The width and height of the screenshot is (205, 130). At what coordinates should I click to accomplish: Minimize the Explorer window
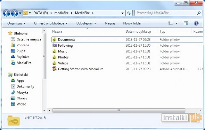click(178, 3)
